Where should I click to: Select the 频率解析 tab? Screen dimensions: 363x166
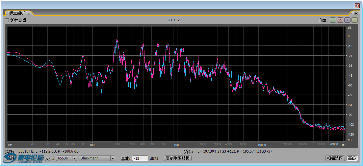point(17,13)
